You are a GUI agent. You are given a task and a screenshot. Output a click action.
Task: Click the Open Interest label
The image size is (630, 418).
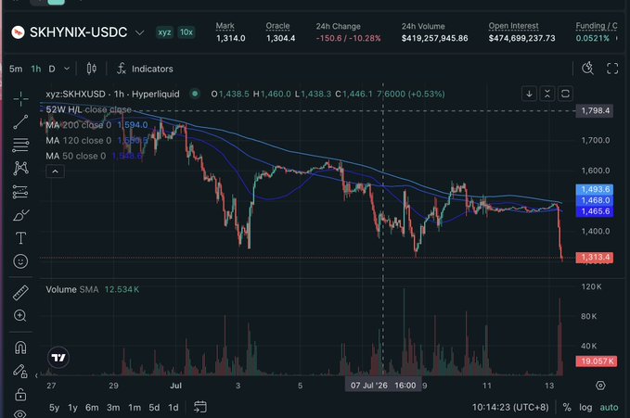(513, 26)
